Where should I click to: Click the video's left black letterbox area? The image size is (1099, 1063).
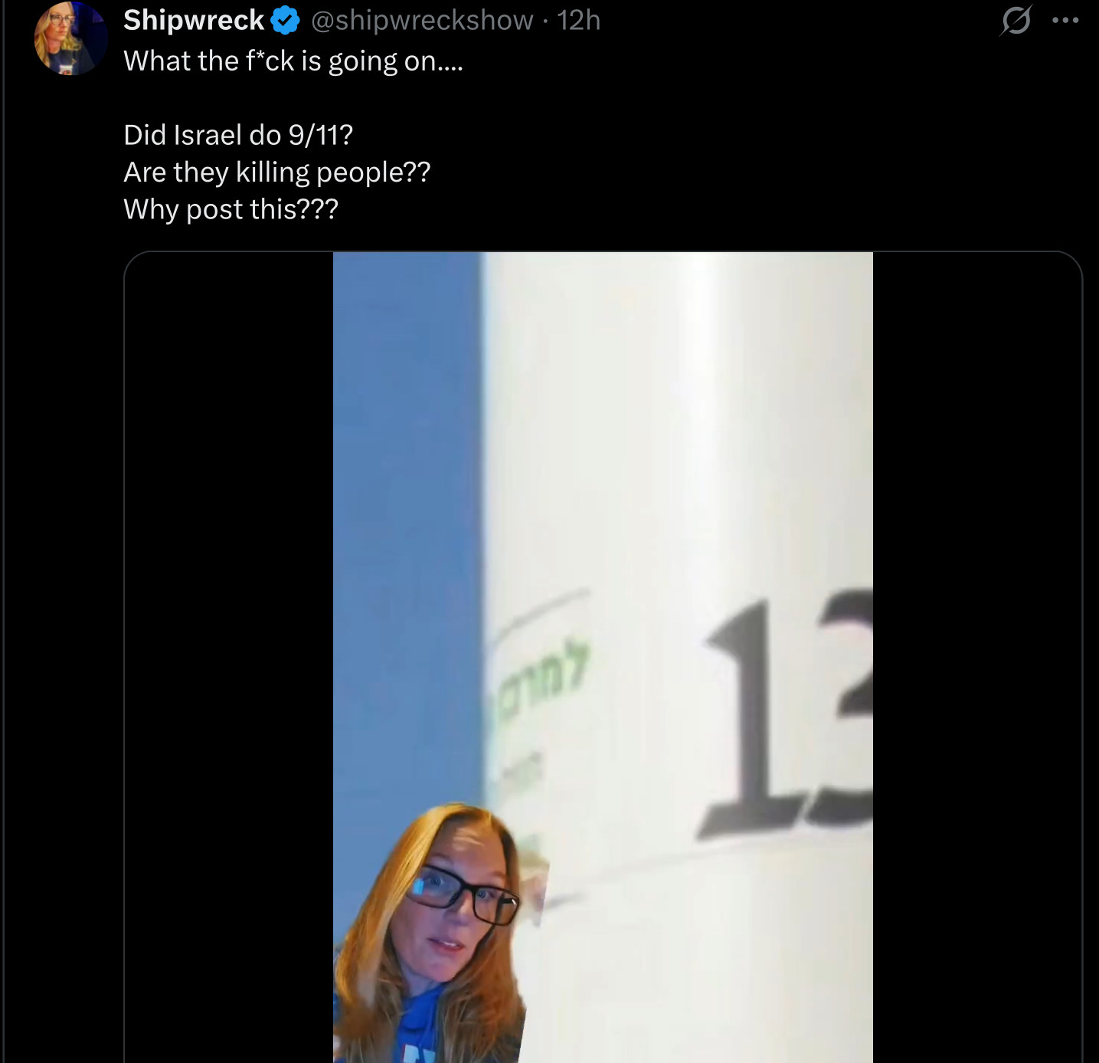coord(230,651)
